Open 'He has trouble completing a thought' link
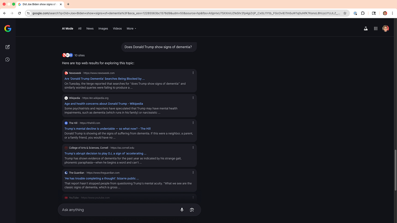Viewport: 397px width, 223px height. [x=102, y=178]
